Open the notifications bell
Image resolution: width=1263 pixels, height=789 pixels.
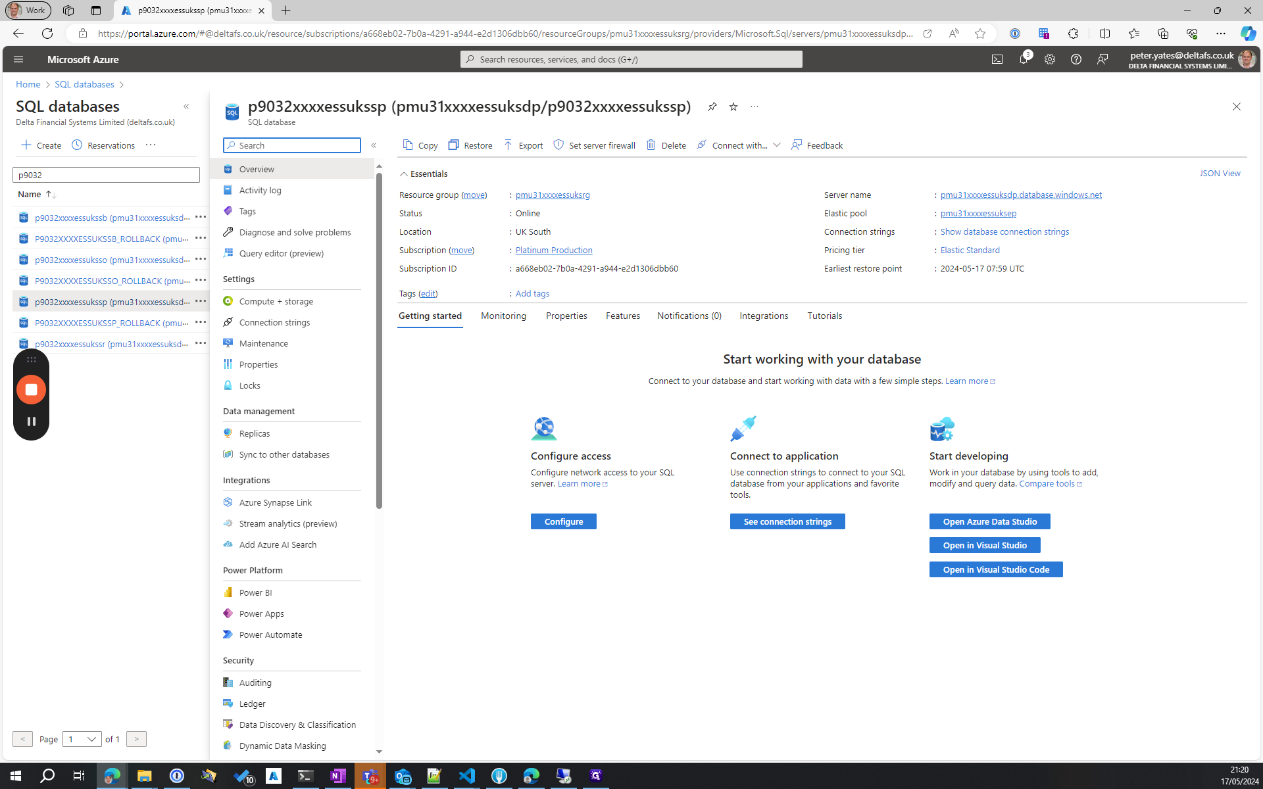[1024, 59]
